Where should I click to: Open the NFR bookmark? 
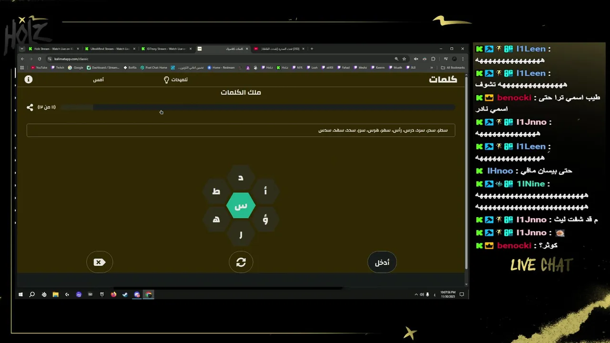[x=297, y=68]
